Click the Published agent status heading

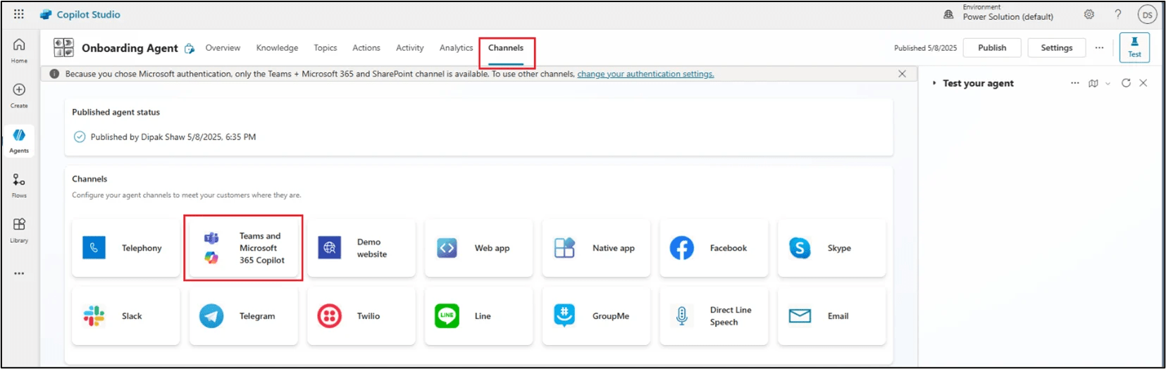click(116, 112)
